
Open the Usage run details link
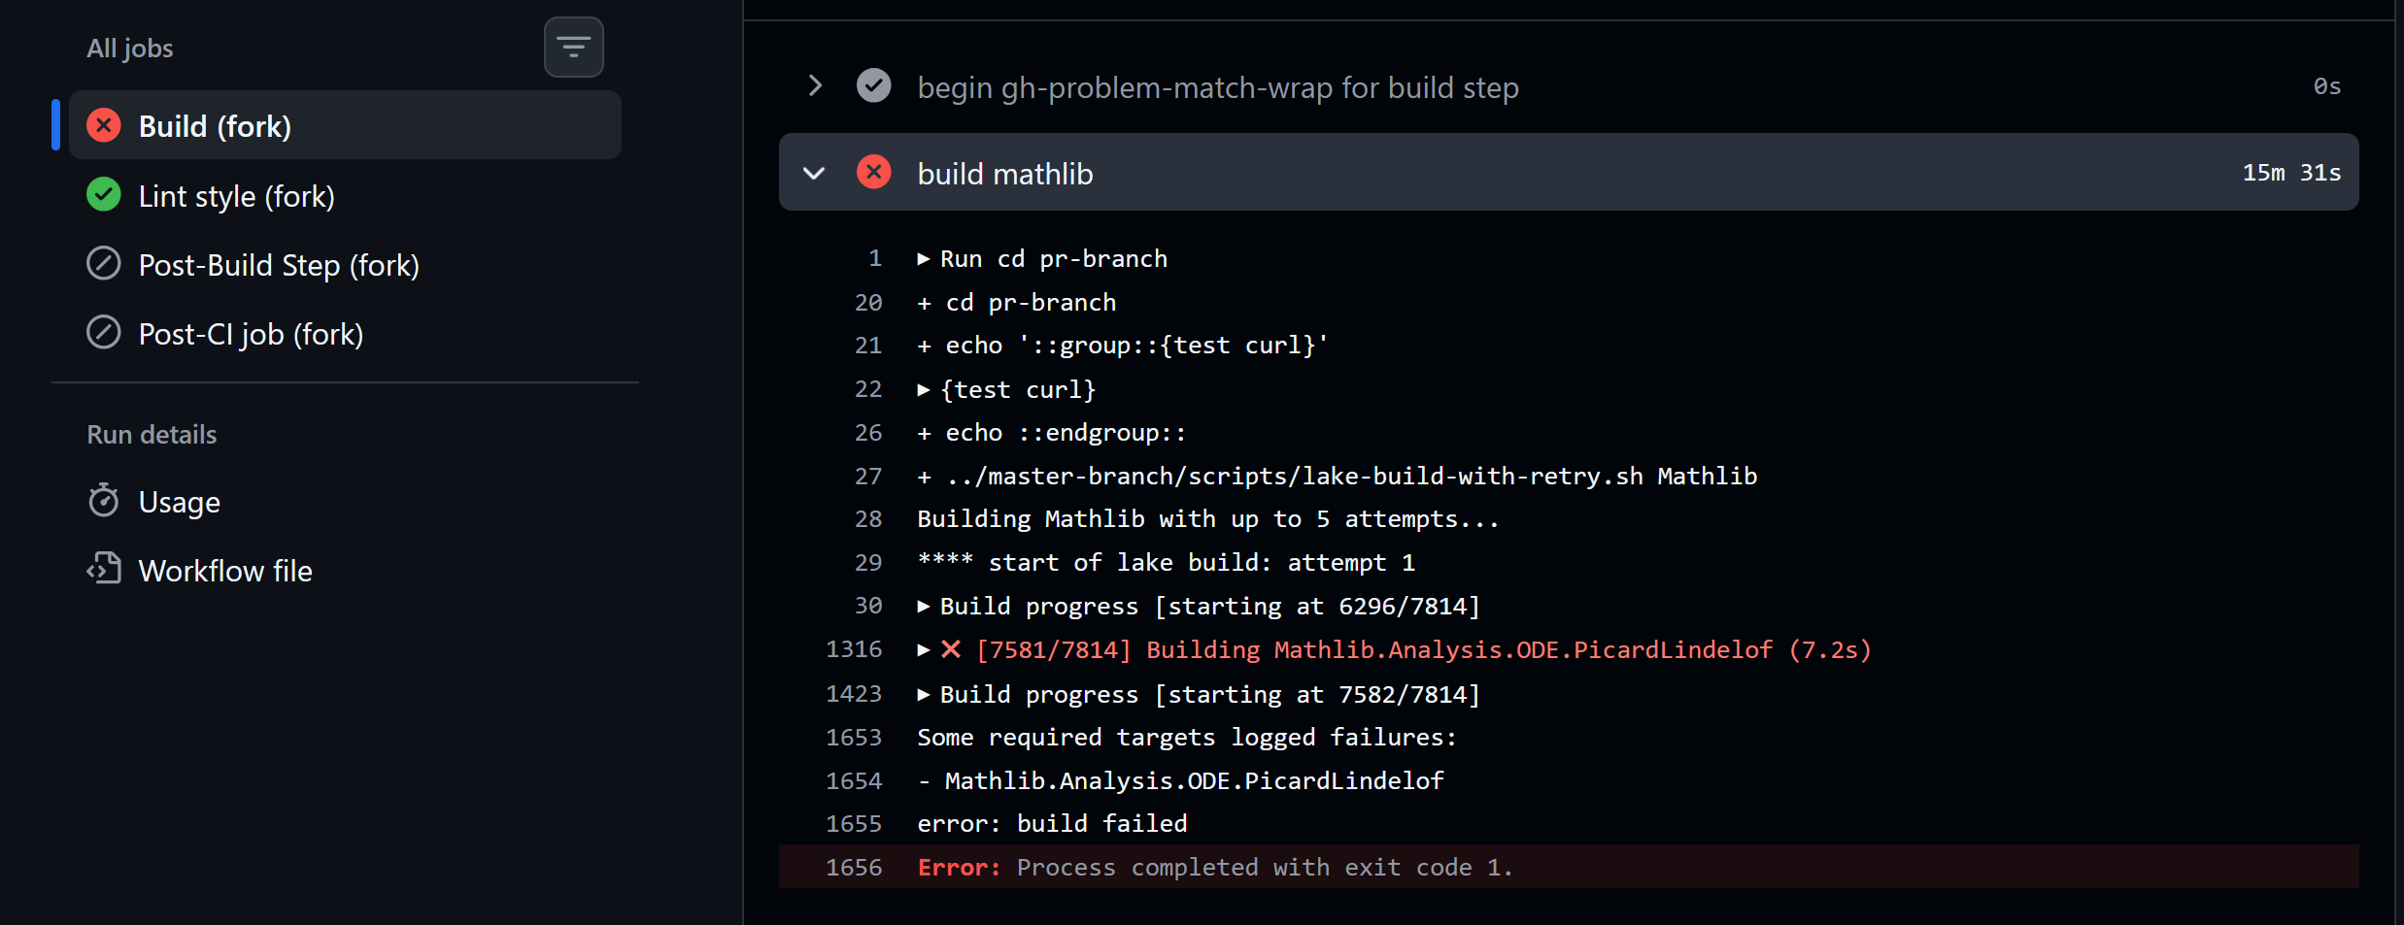pos(180,502)
